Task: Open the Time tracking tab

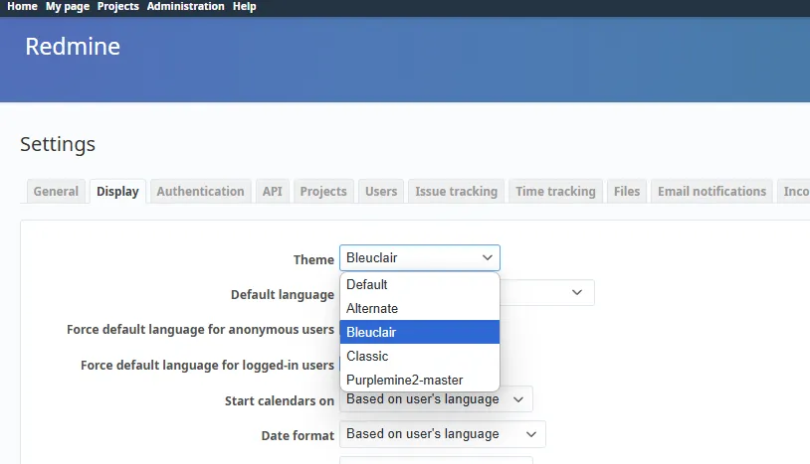Action: pyautogui.click(x=555, y=191)
